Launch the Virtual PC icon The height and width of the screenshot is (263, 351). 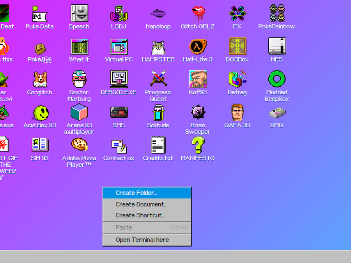pyautogui.click(x=119, y=47)
